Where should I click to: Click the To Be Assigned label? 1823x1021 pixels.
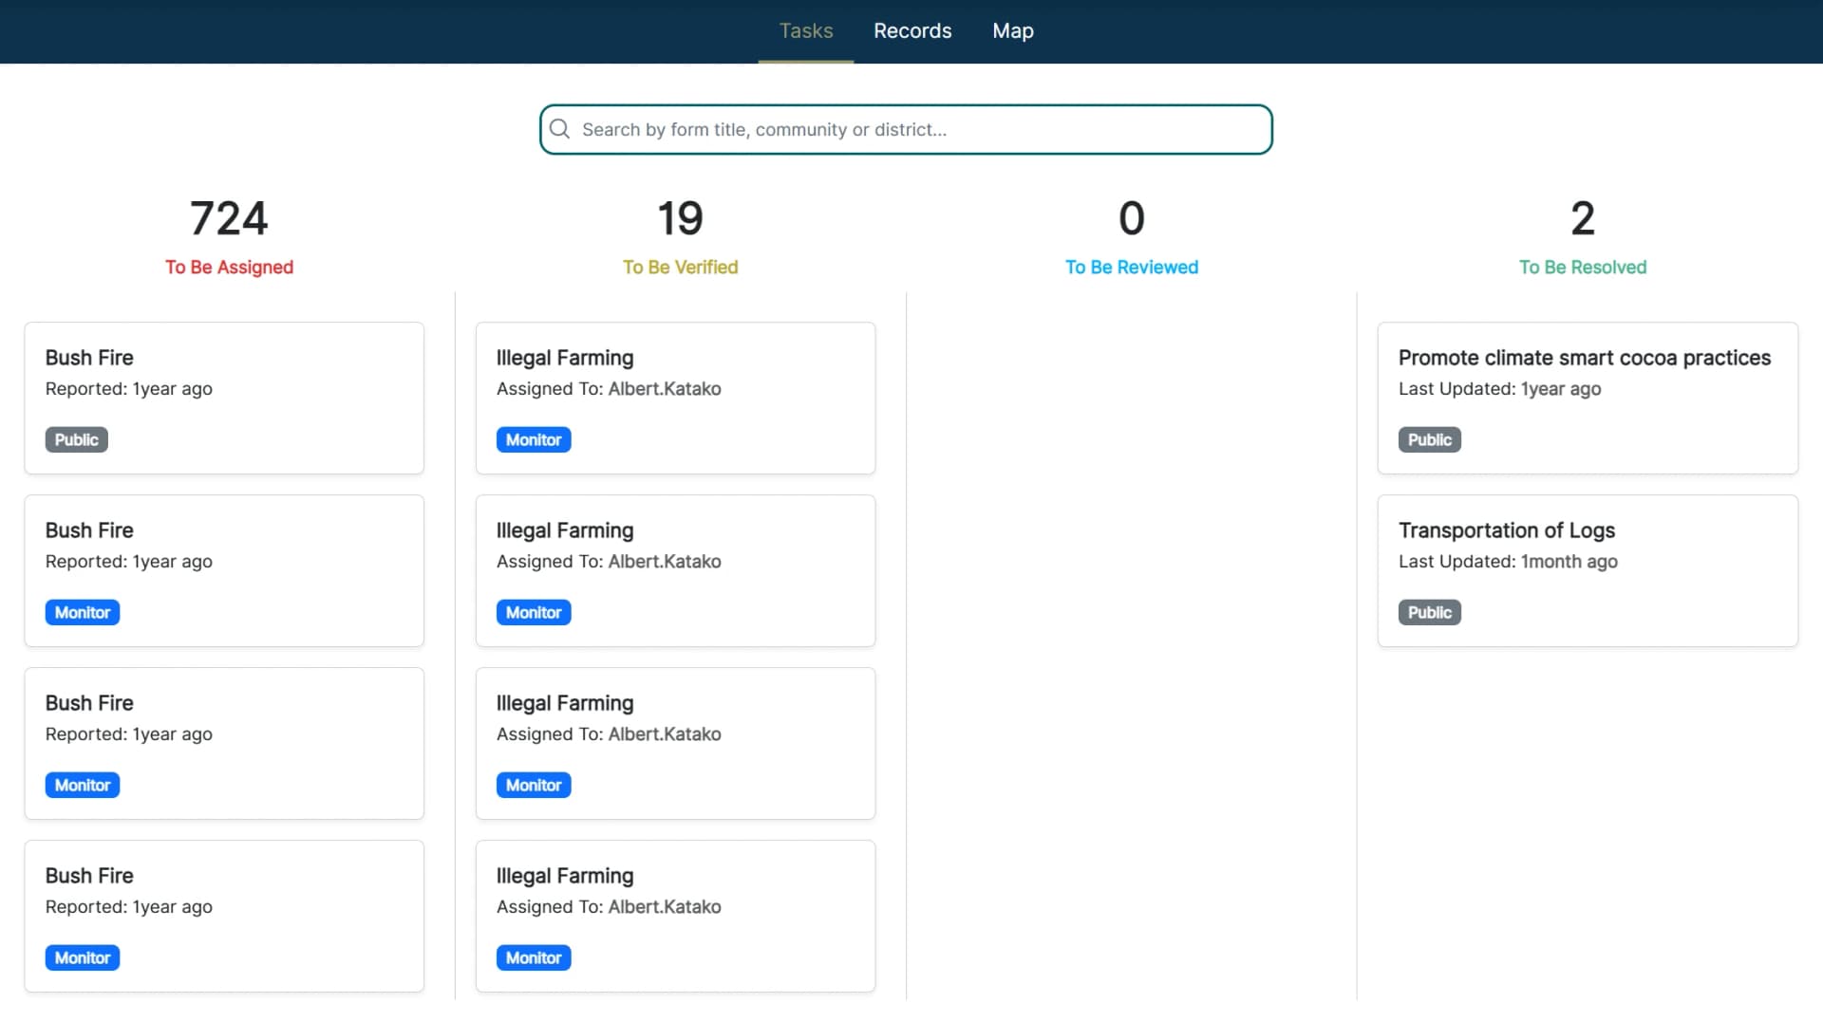[x=229, y=268]
